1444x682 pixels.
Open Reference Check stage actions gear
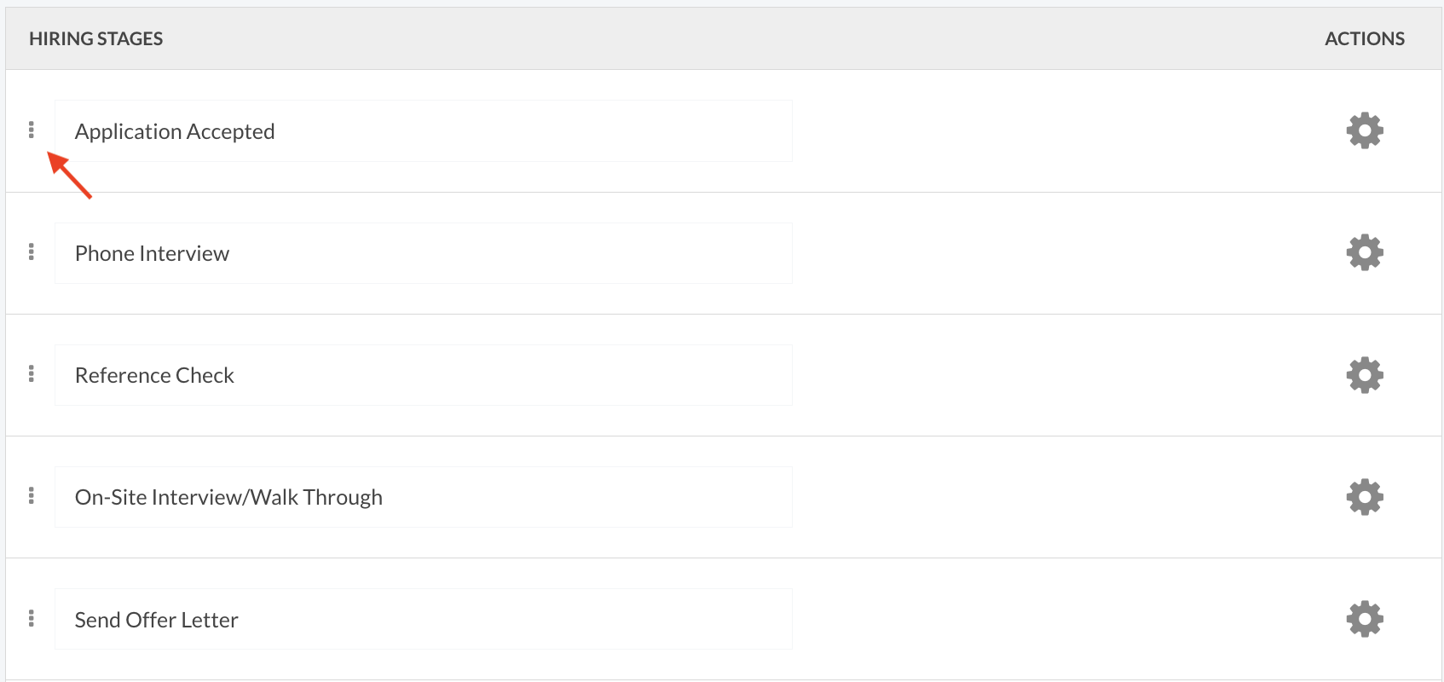(x=1365, y=375)
